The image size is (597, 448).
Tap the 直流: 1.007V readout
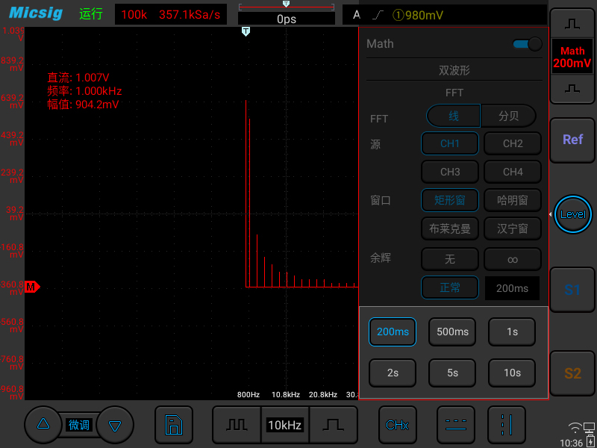tap(78, 78)
